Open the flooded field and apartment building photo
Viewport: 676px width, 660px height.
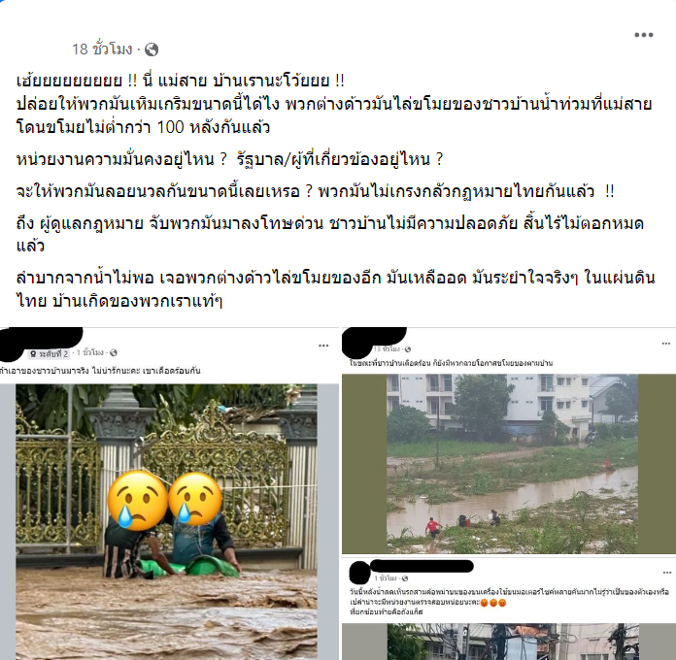pos(512,464)
